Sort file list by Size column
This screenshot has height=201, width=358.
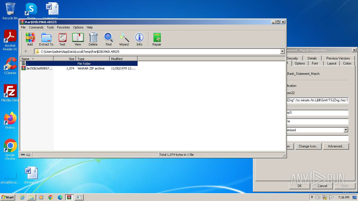coord(65,59)
